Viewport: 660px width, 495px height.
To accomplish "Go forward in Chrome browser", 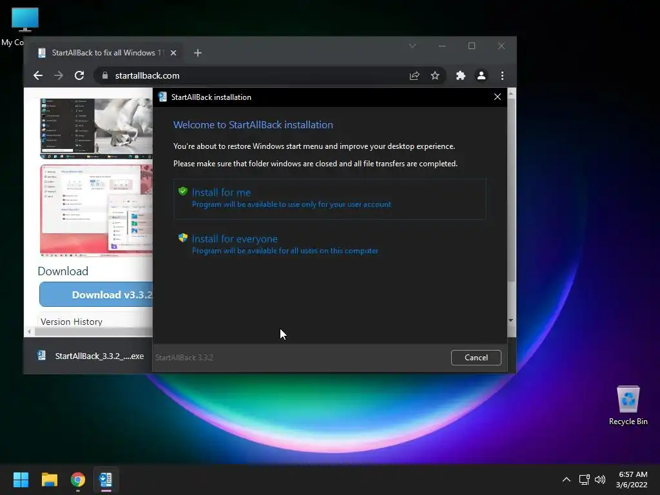I will pos(59,75).
